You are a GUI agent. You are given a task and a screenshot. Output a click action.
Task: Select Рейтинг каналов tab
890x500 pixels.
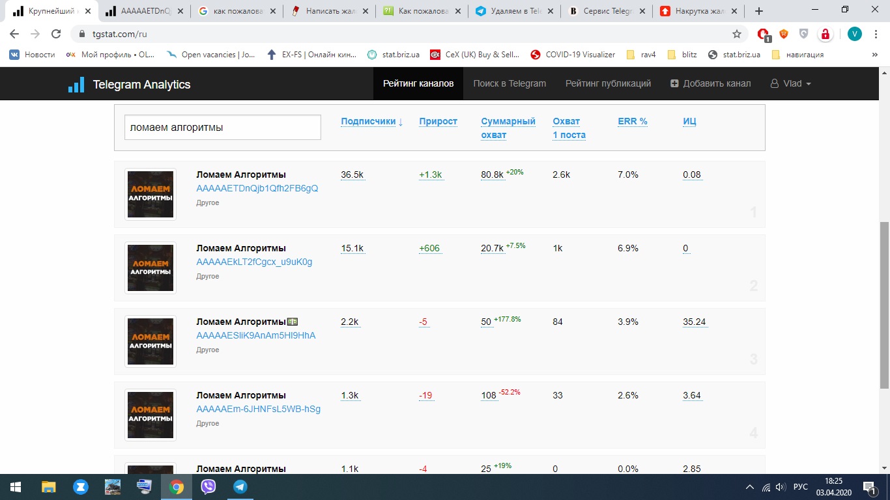click(x=418, y=83)
